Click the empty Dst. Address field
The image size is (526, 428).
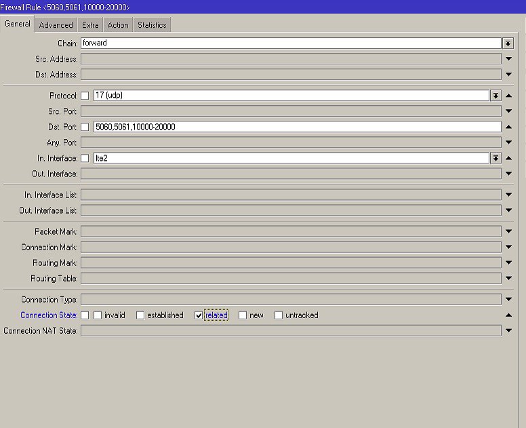pyautogui.click(x=291, y=74)
